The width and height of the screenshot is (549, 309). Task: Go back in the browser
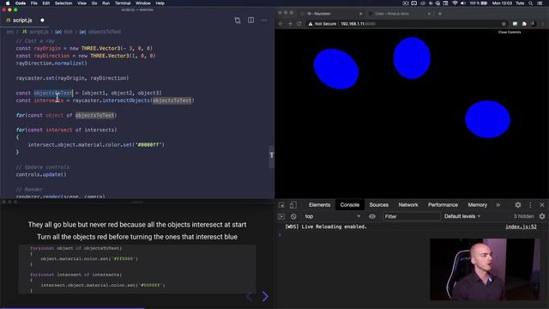click(281, 24)
